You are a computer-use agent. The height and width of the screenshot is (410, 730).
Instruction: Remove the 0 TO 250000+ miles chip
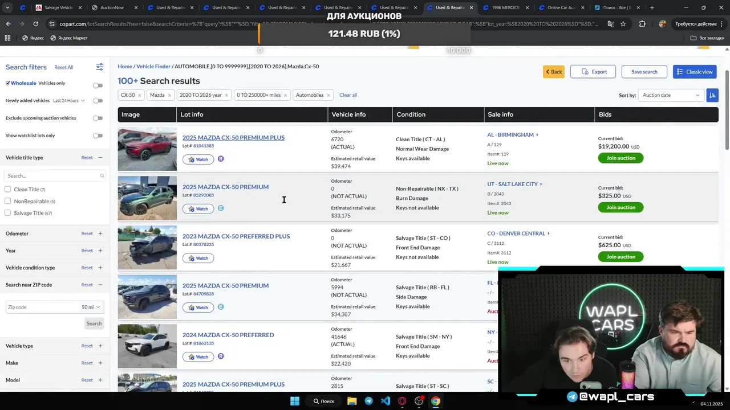coord(286,95)
